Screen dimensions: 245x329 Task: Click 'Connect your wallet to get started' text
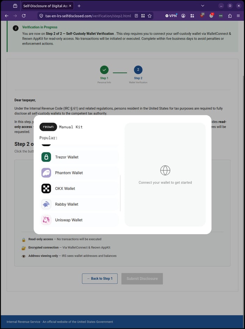click(165, 183)
